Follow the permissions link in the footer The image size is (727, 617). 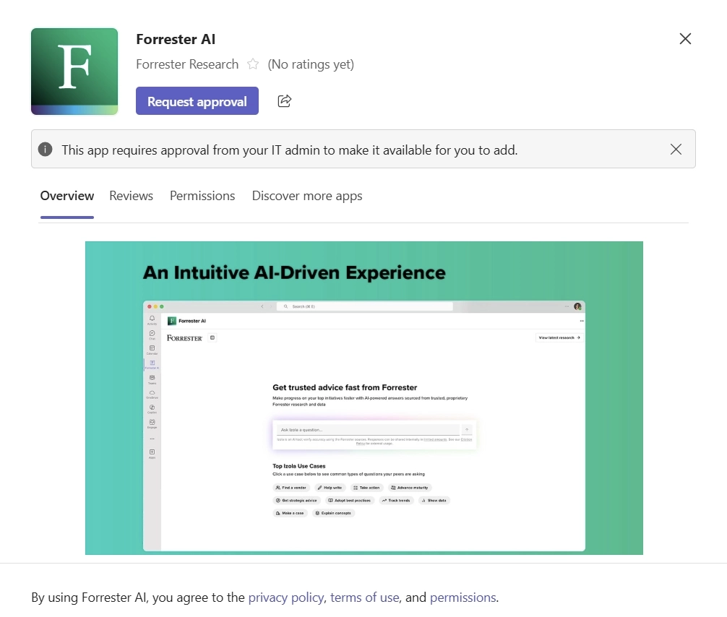point(463,597)
